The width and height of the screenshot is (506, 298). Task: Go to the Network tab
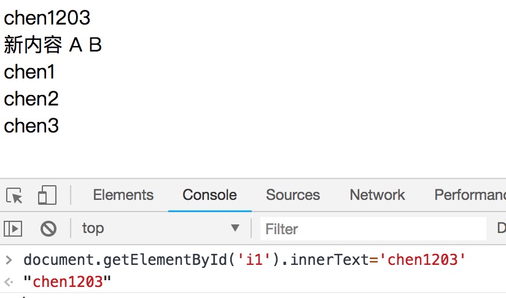click(377, 195)
